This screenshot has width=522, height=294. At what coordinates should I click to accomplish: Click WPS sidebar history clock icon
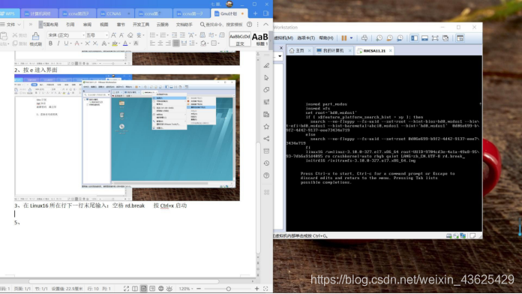tap(266, 163)
